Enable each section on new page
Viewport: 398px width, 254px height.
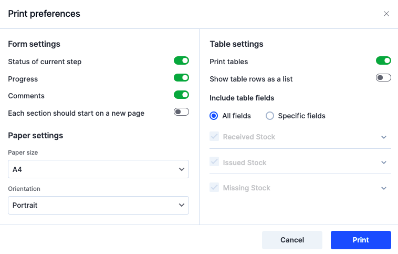click(181, 111)
